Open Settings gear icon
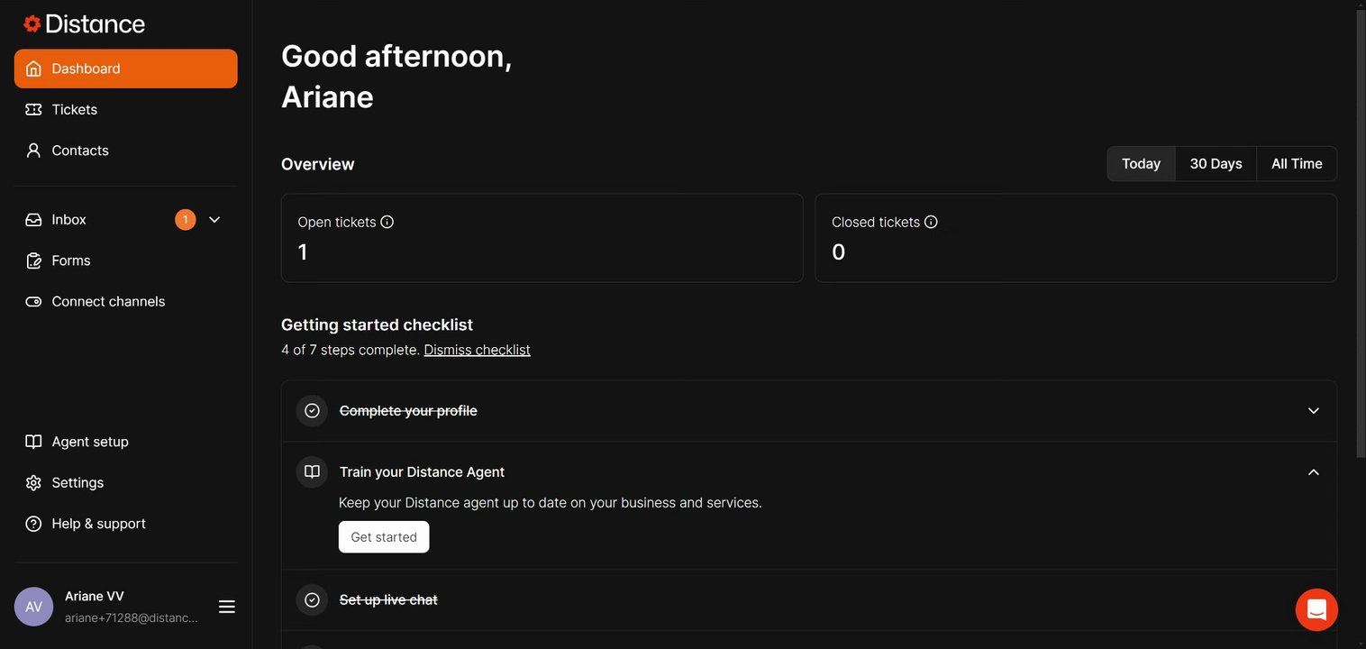 click(33, 482)
